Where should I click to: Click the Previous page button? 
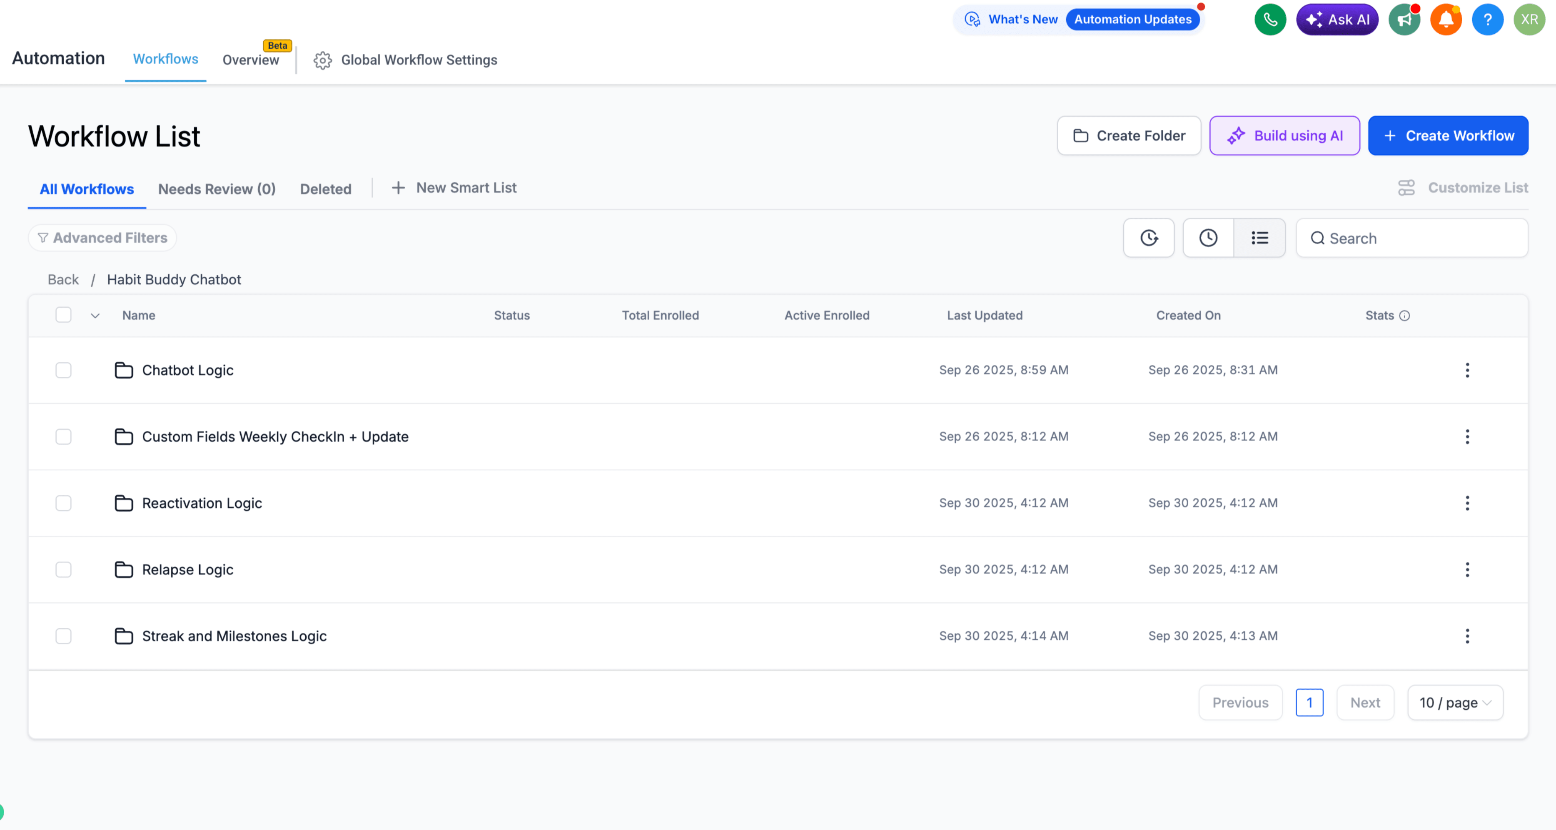(1240, 703)
